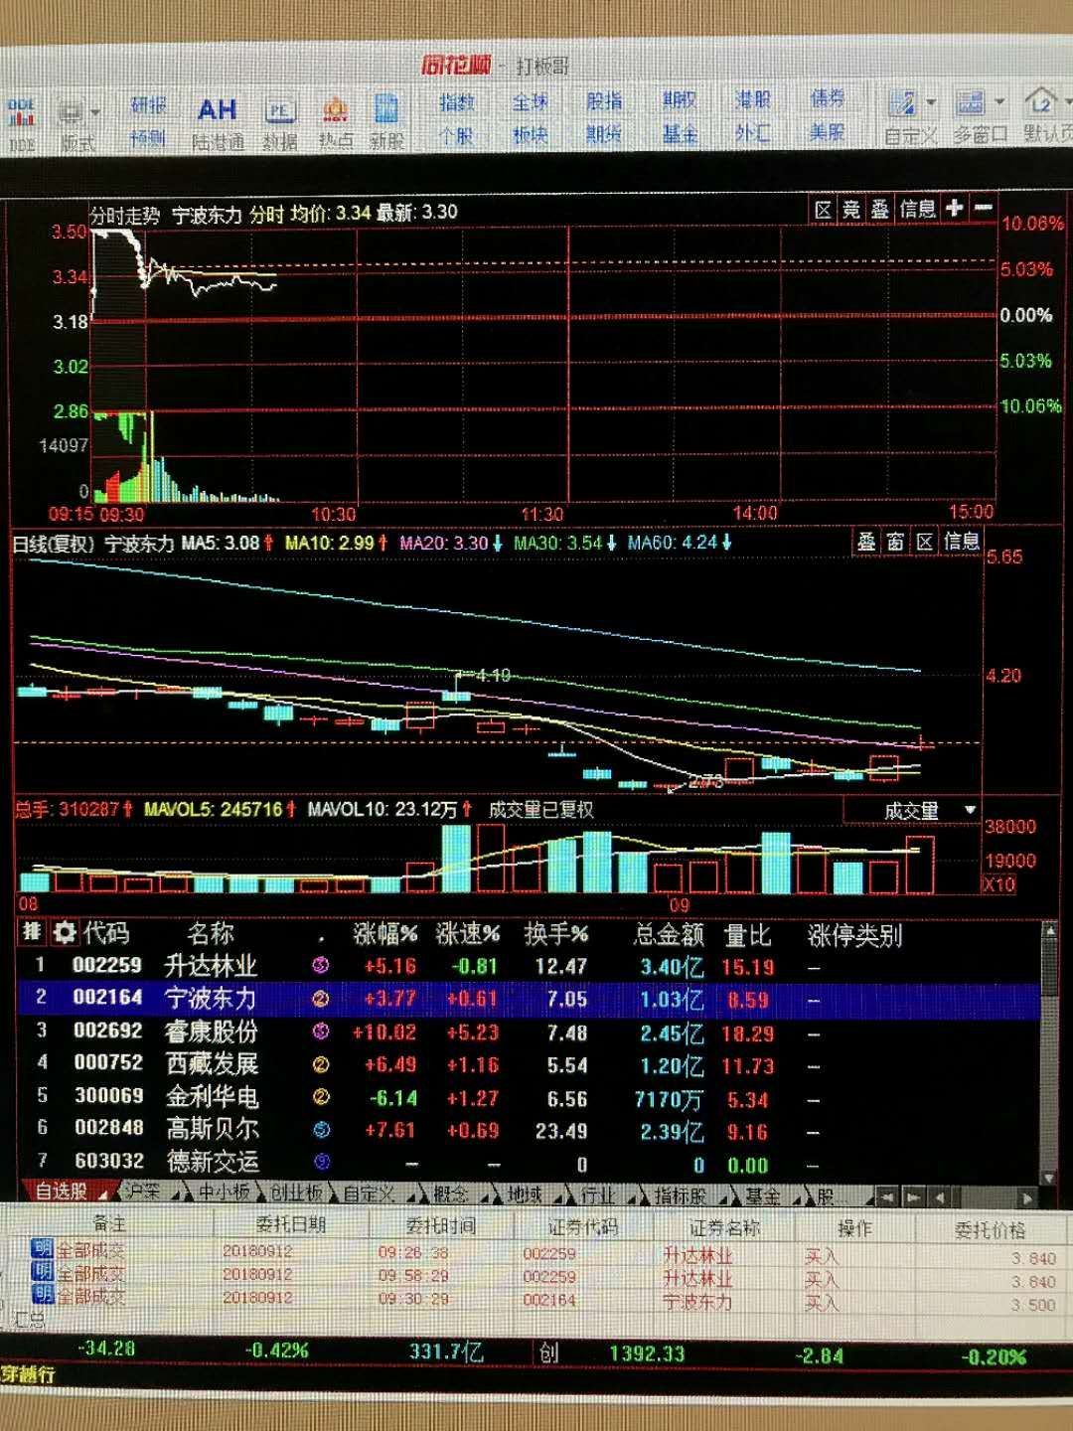1073x1431 pixels.
Task: Click the 汇总 summary row label
Action: pos(29,1321)
